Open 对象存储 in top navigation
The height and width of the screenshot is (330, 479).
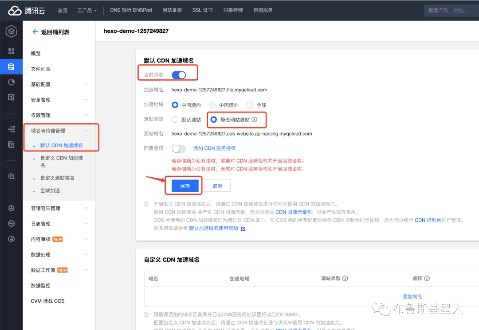(x=233, y=10)
